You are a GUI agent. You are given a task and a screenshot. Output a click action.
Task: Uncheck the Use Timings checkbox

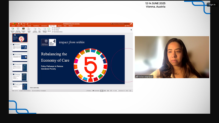(x=53, y=30)
